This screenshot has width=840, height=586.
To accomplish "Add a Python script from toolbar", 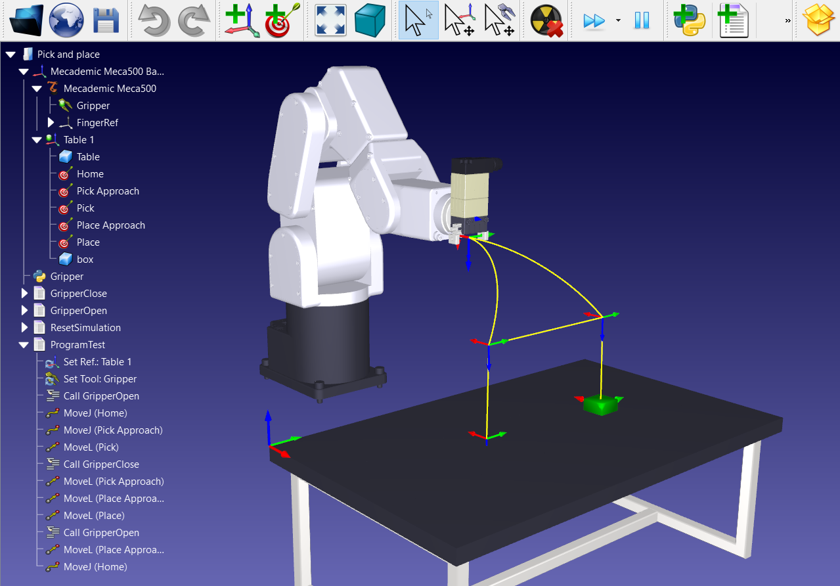I will pyautogui.click(x=689, y=20).
